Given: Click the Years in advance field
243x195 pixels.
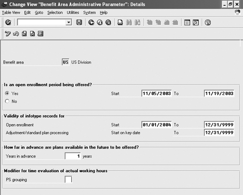Looking at the screenshot, I should pos(73,156).
